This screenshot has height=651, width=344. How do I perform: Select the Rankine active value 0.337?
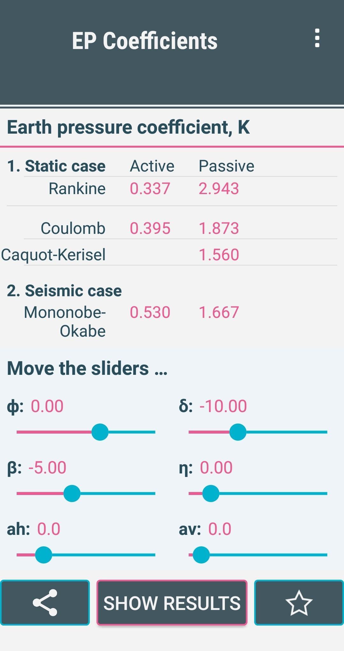pyautogui.click(x=150, y=189)
